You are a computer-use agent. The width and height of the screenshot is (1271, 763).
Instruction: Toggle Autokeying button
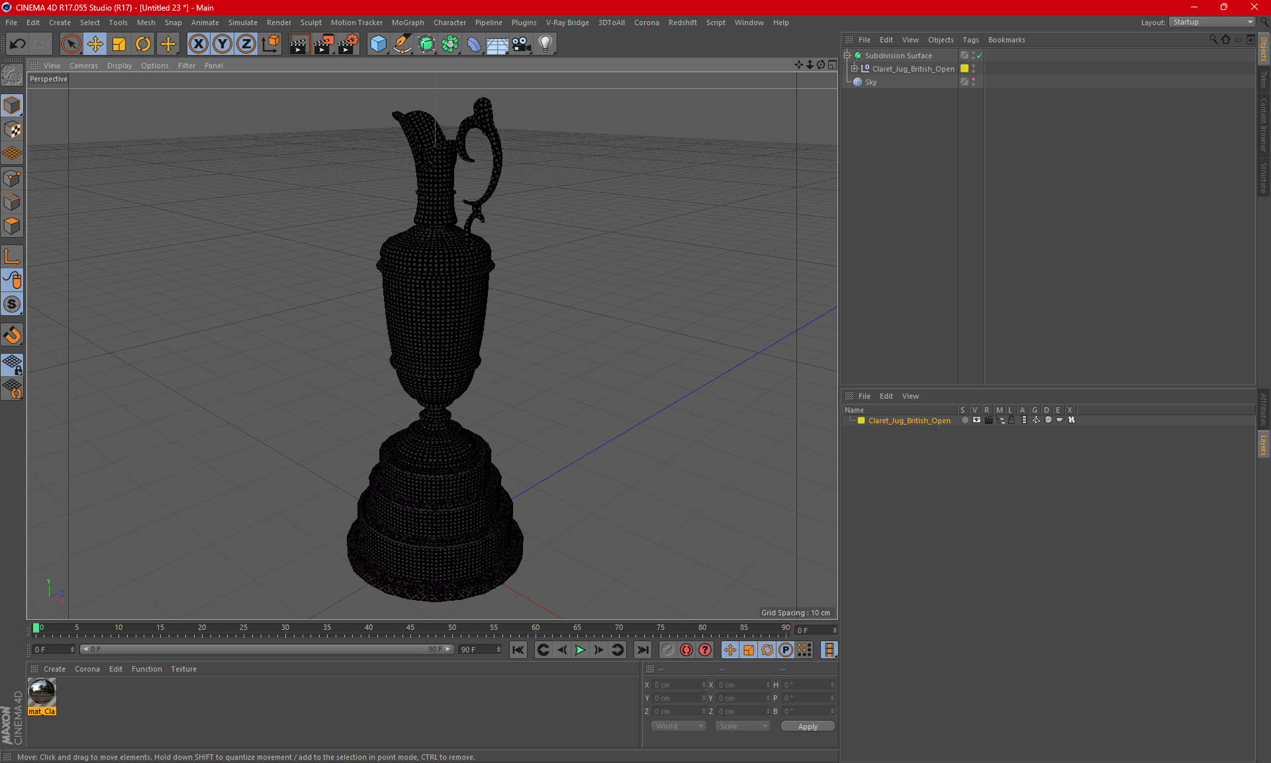686,650
